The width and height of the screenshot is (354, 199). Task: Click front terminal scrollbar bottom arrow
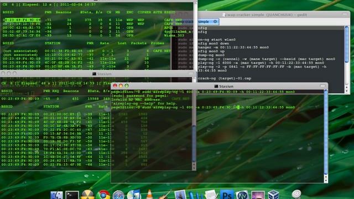tap(326, 181)
